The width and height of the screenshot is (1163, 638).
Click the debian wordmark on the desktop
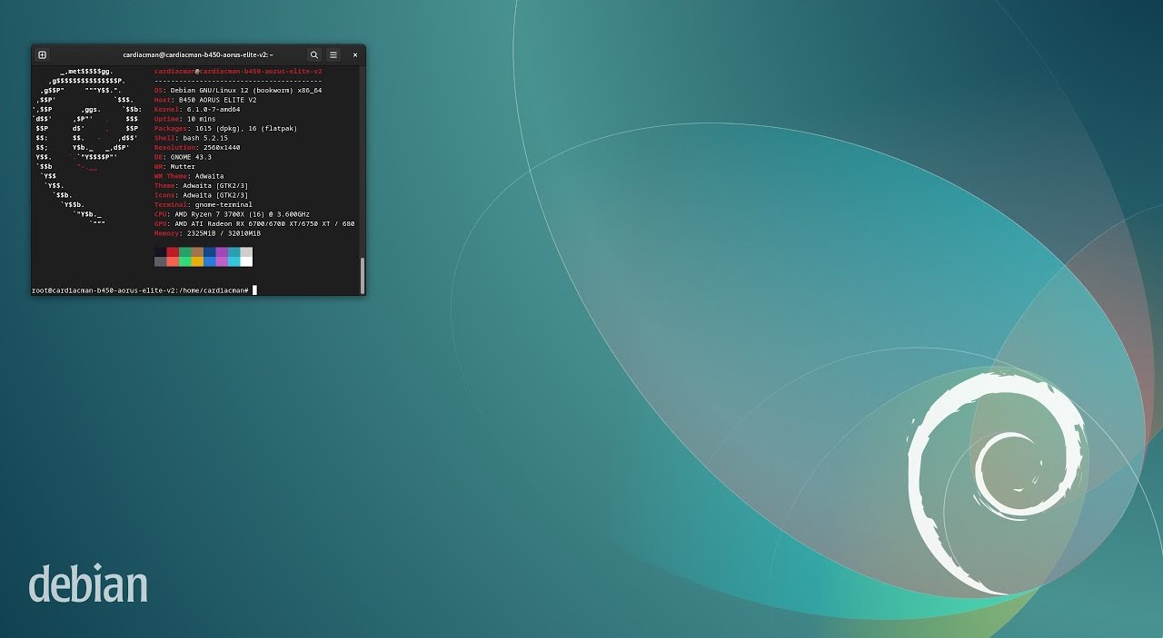[87, 584]
